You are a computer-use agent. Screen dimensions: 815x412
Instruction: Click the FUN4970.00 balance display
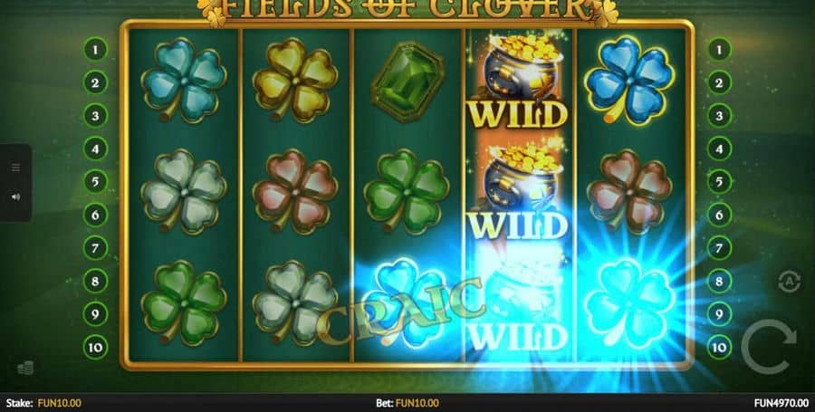point(781,403)
